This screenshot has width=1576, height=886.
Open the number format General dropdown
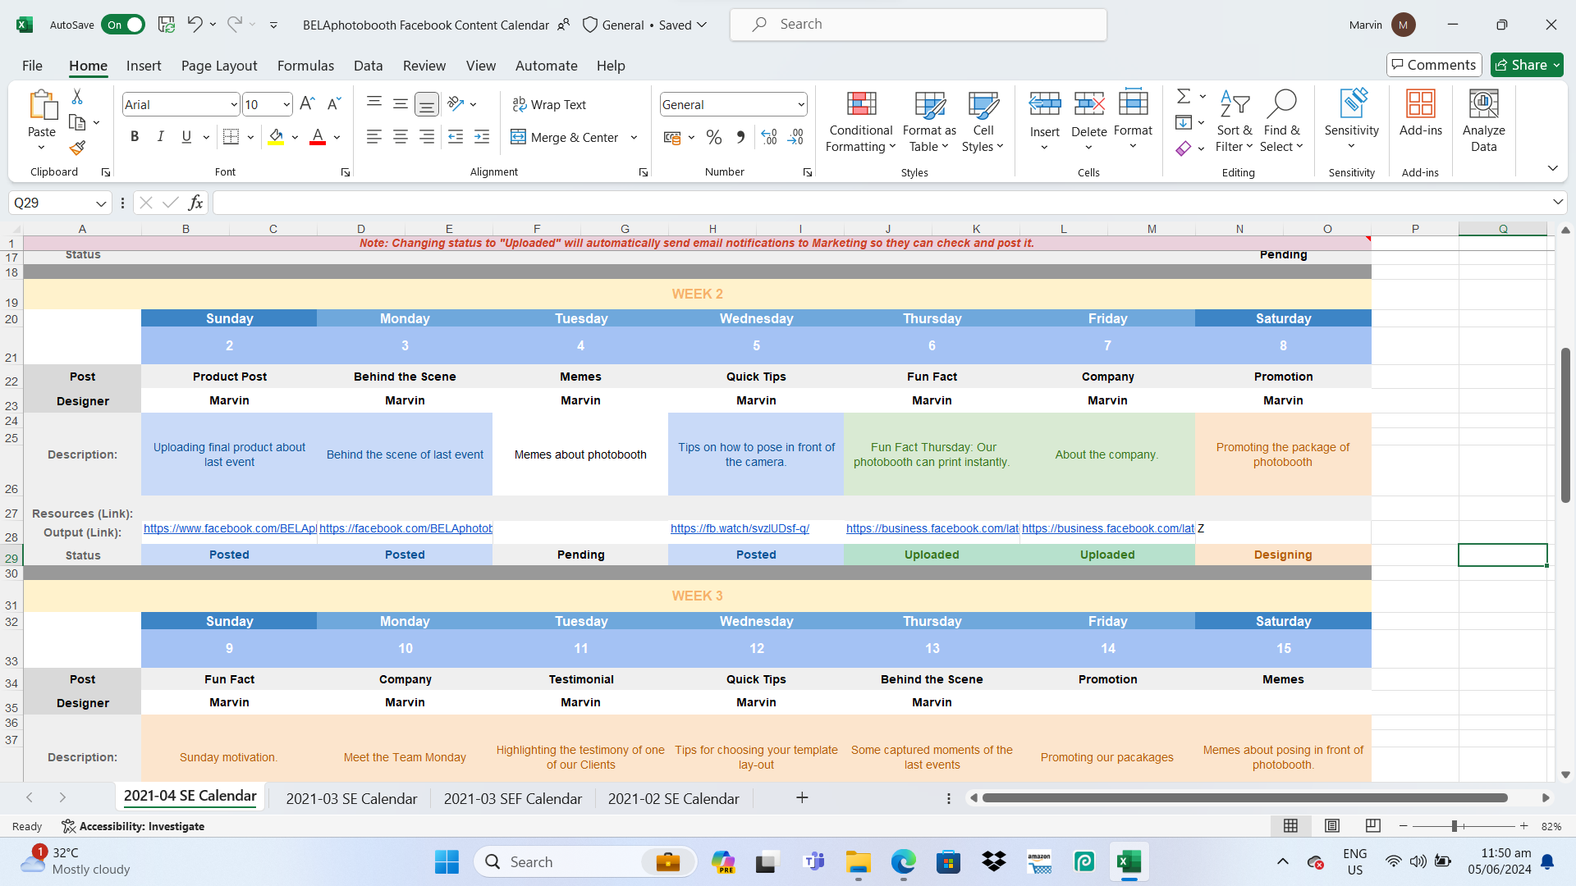point(800,104)
